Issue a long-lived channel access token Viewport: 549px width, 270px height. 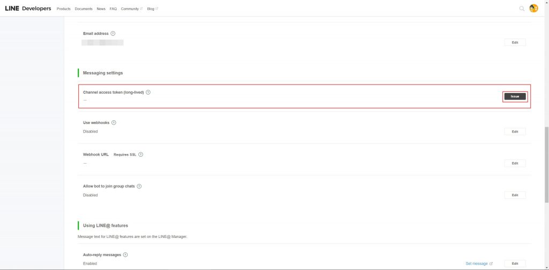click(x=515, y=96)
